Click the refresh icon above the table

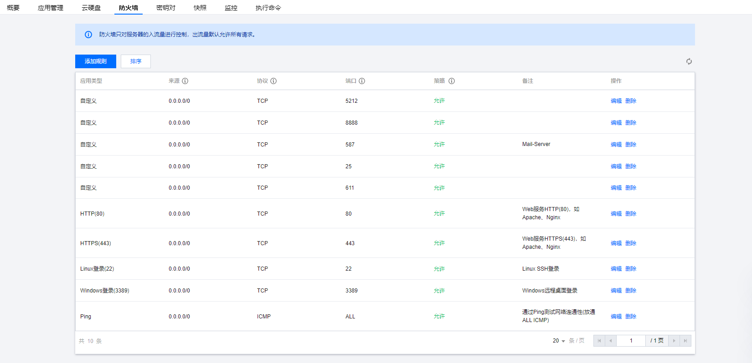click(689, 61)
